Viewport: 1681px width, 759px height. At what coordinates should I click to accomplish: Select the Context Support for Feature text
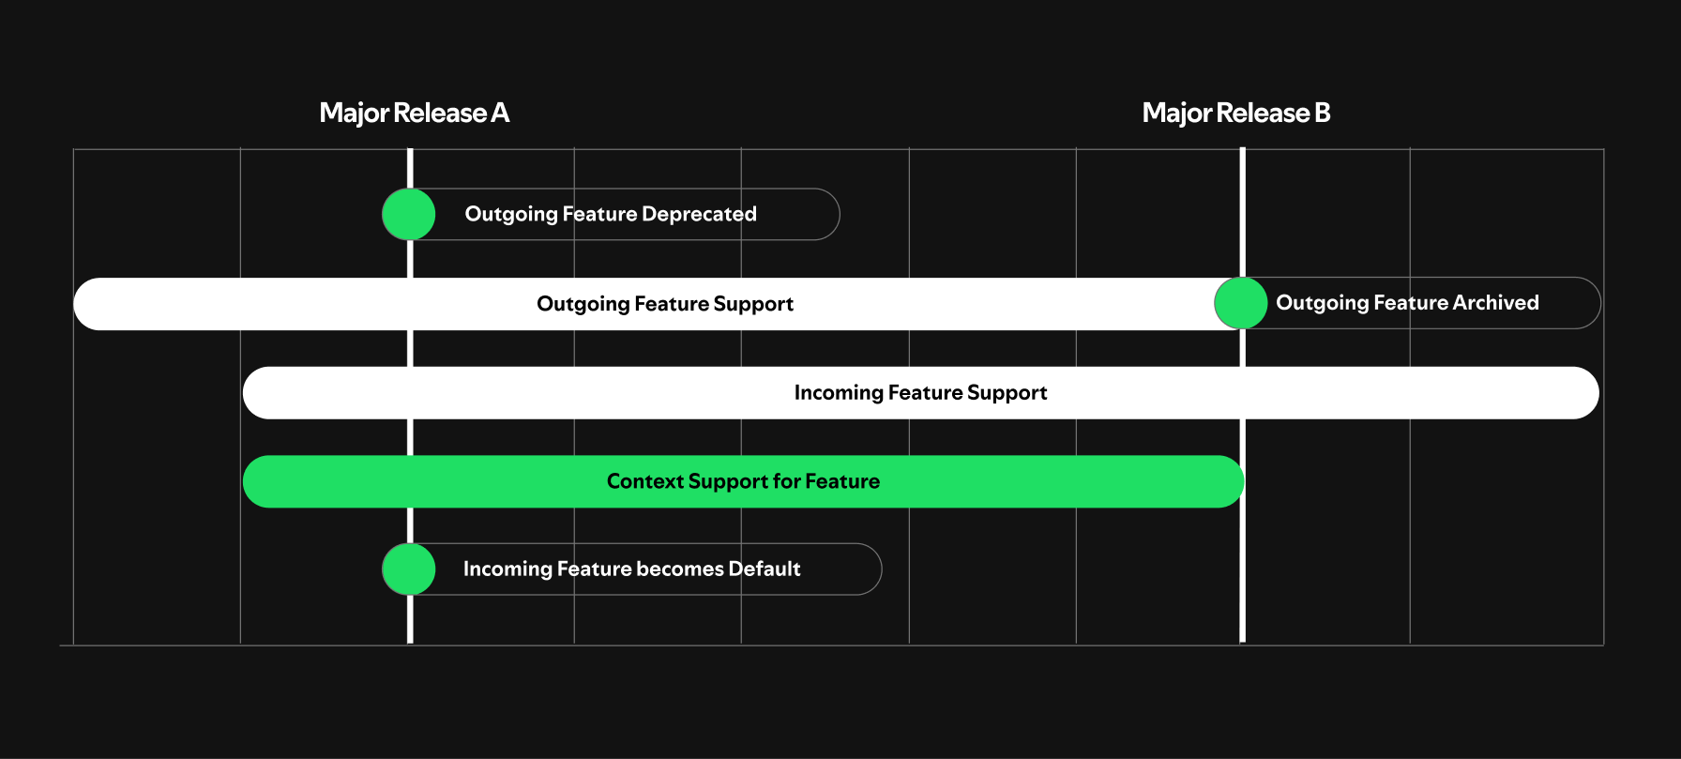tap(743, 481)
